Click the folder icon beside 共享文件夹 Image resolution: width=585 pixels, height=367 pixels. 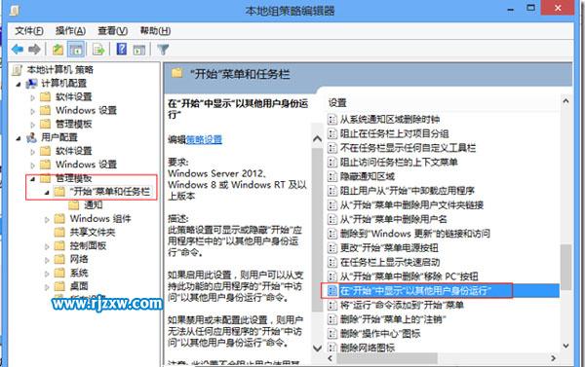tap(59, 232)
